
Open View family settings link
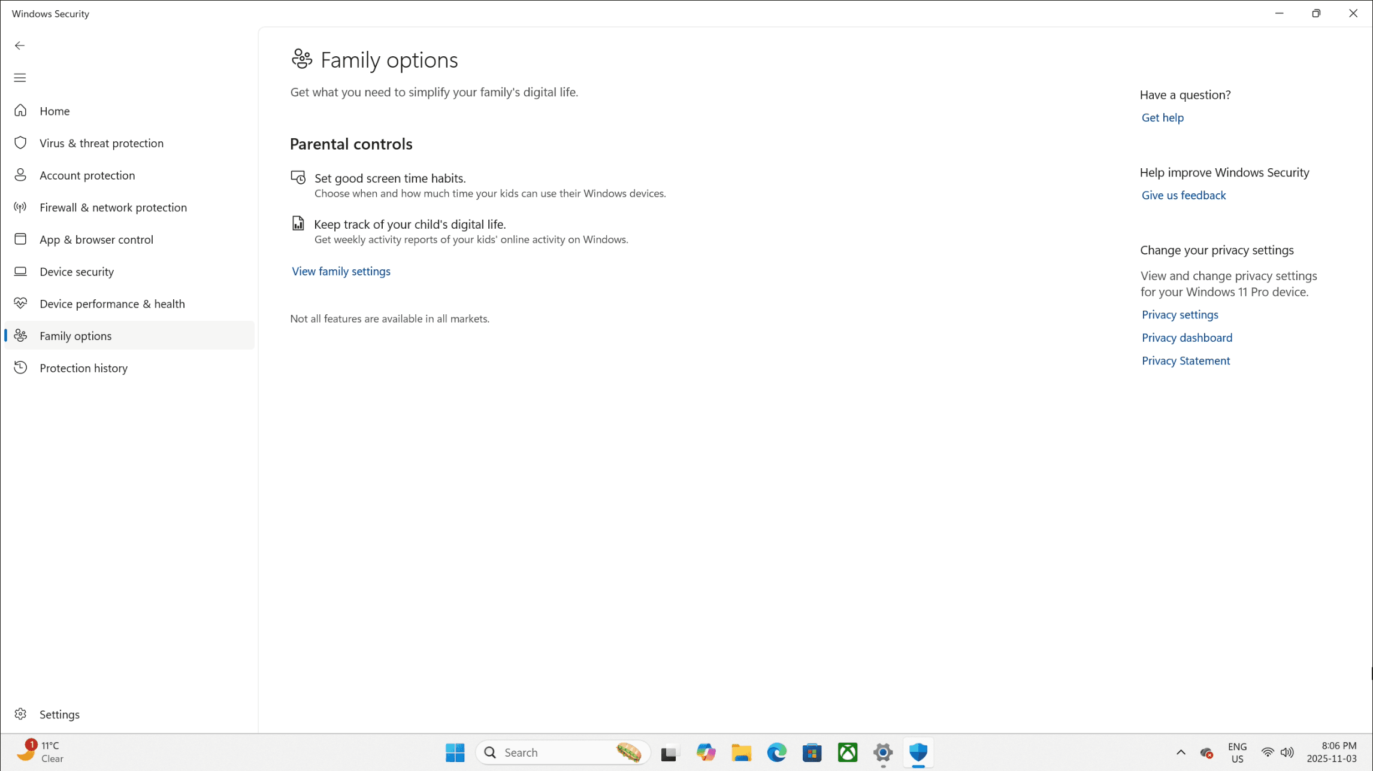[x=341, y=271]
